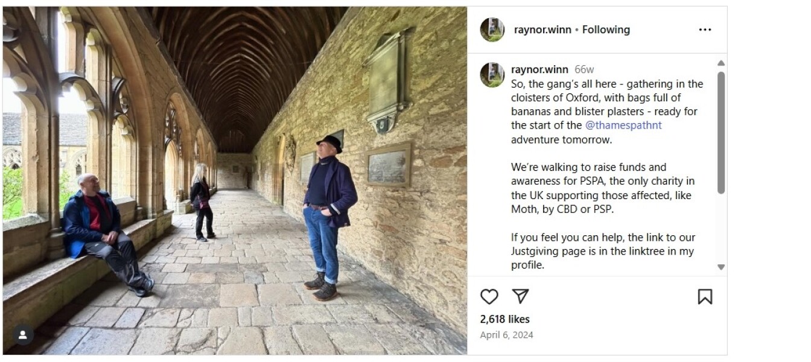Toggle the Following status for raynor.winn
This screenshot has height=362, width=811.
(x=608, y=29)
